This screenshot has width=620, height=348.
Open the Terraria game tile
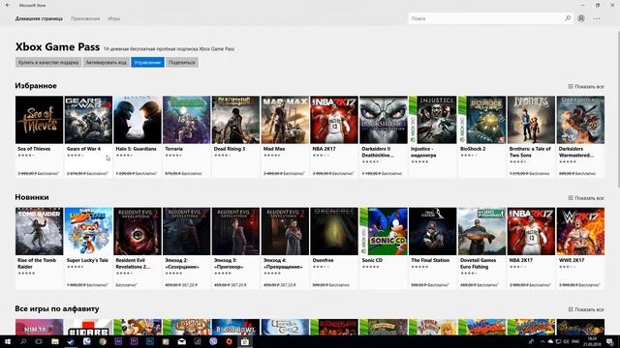click(187, 136)
